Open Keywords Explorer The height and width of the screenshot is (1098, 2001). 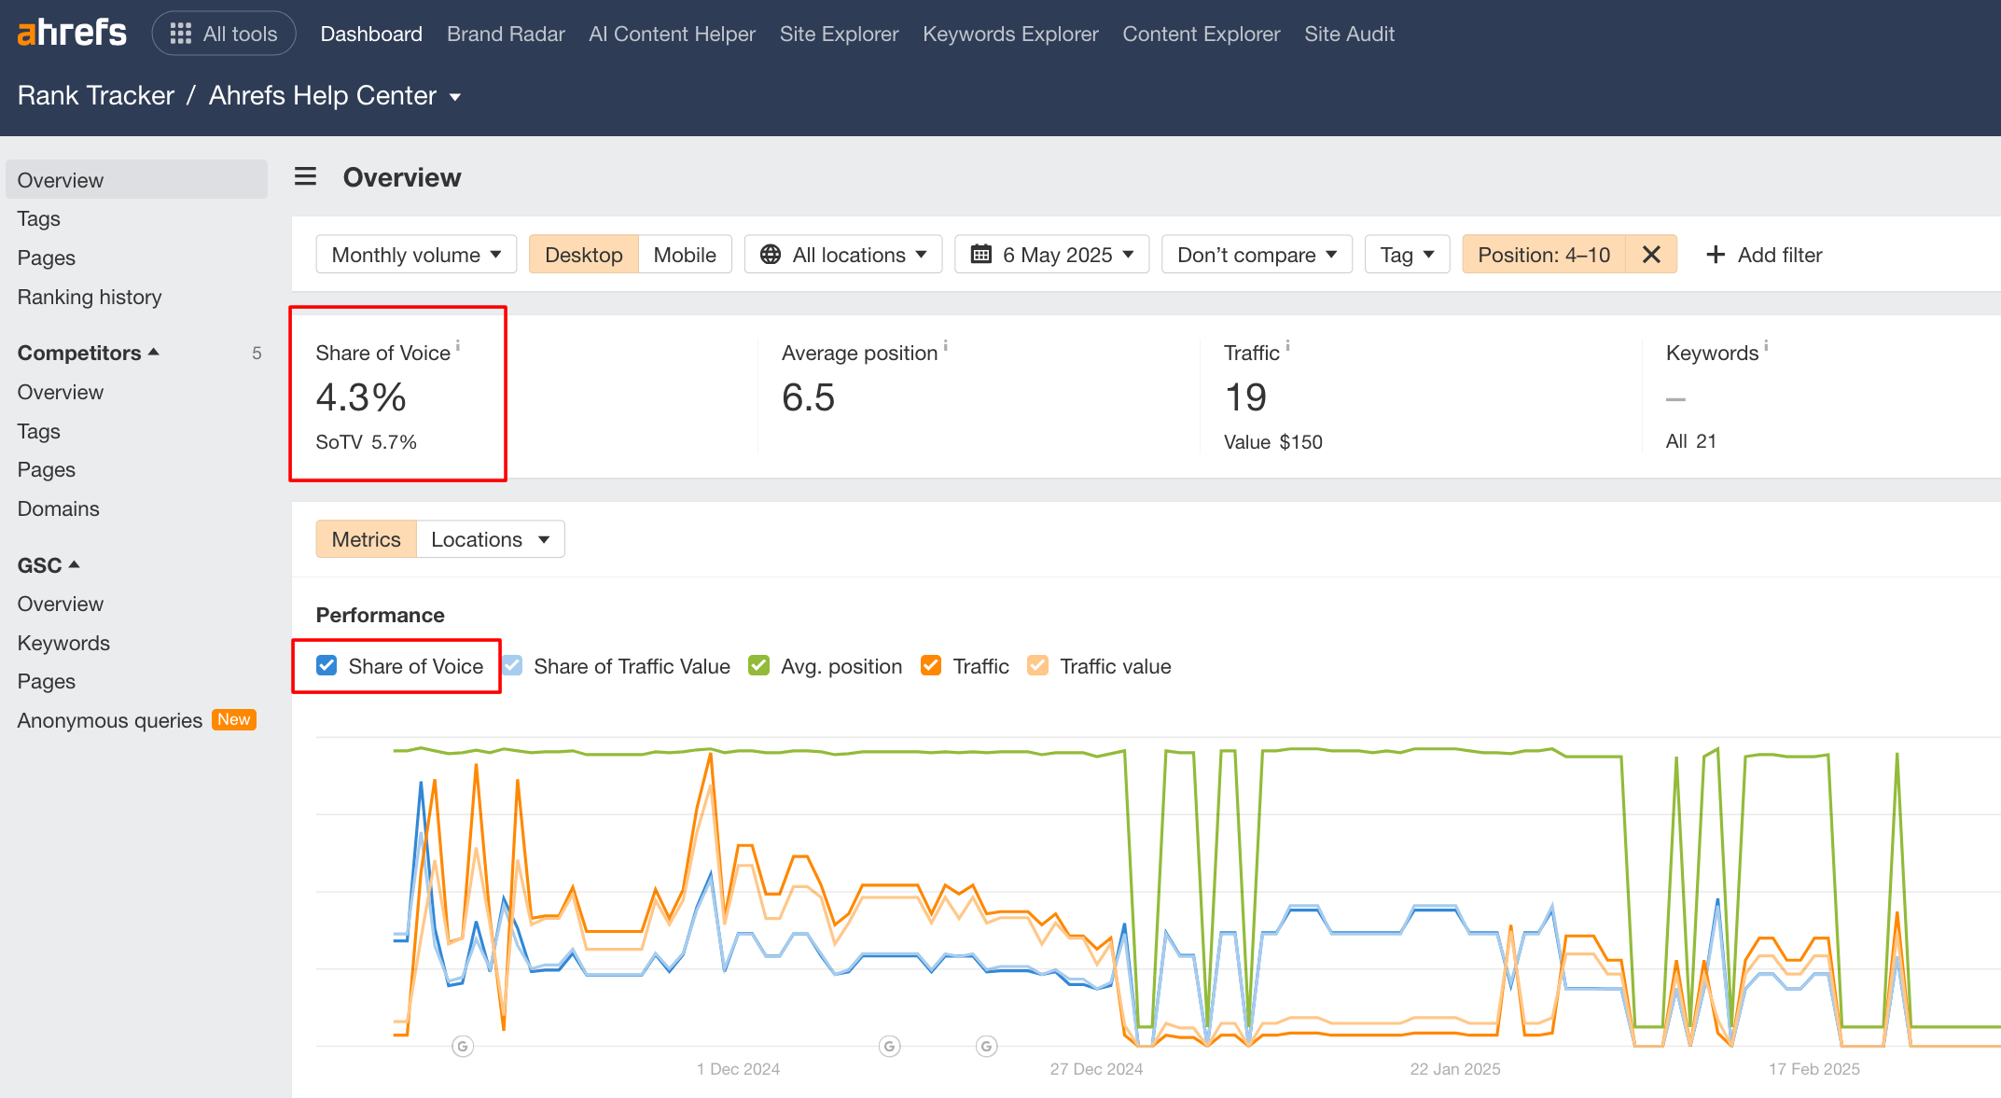[x=1010, y=34]
